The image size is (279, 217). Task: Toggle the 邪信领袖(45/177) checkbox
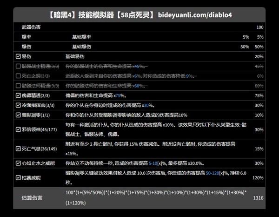point(18,129)
